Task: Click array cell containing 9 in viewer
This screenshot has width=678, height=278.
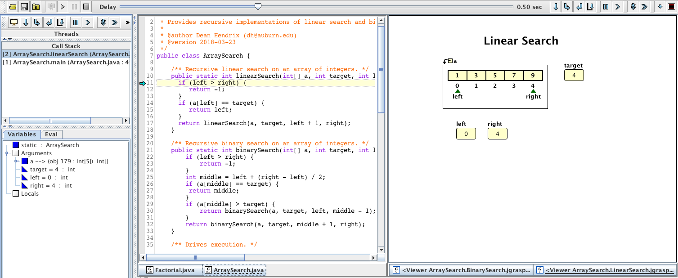Action: pos(533,76)
